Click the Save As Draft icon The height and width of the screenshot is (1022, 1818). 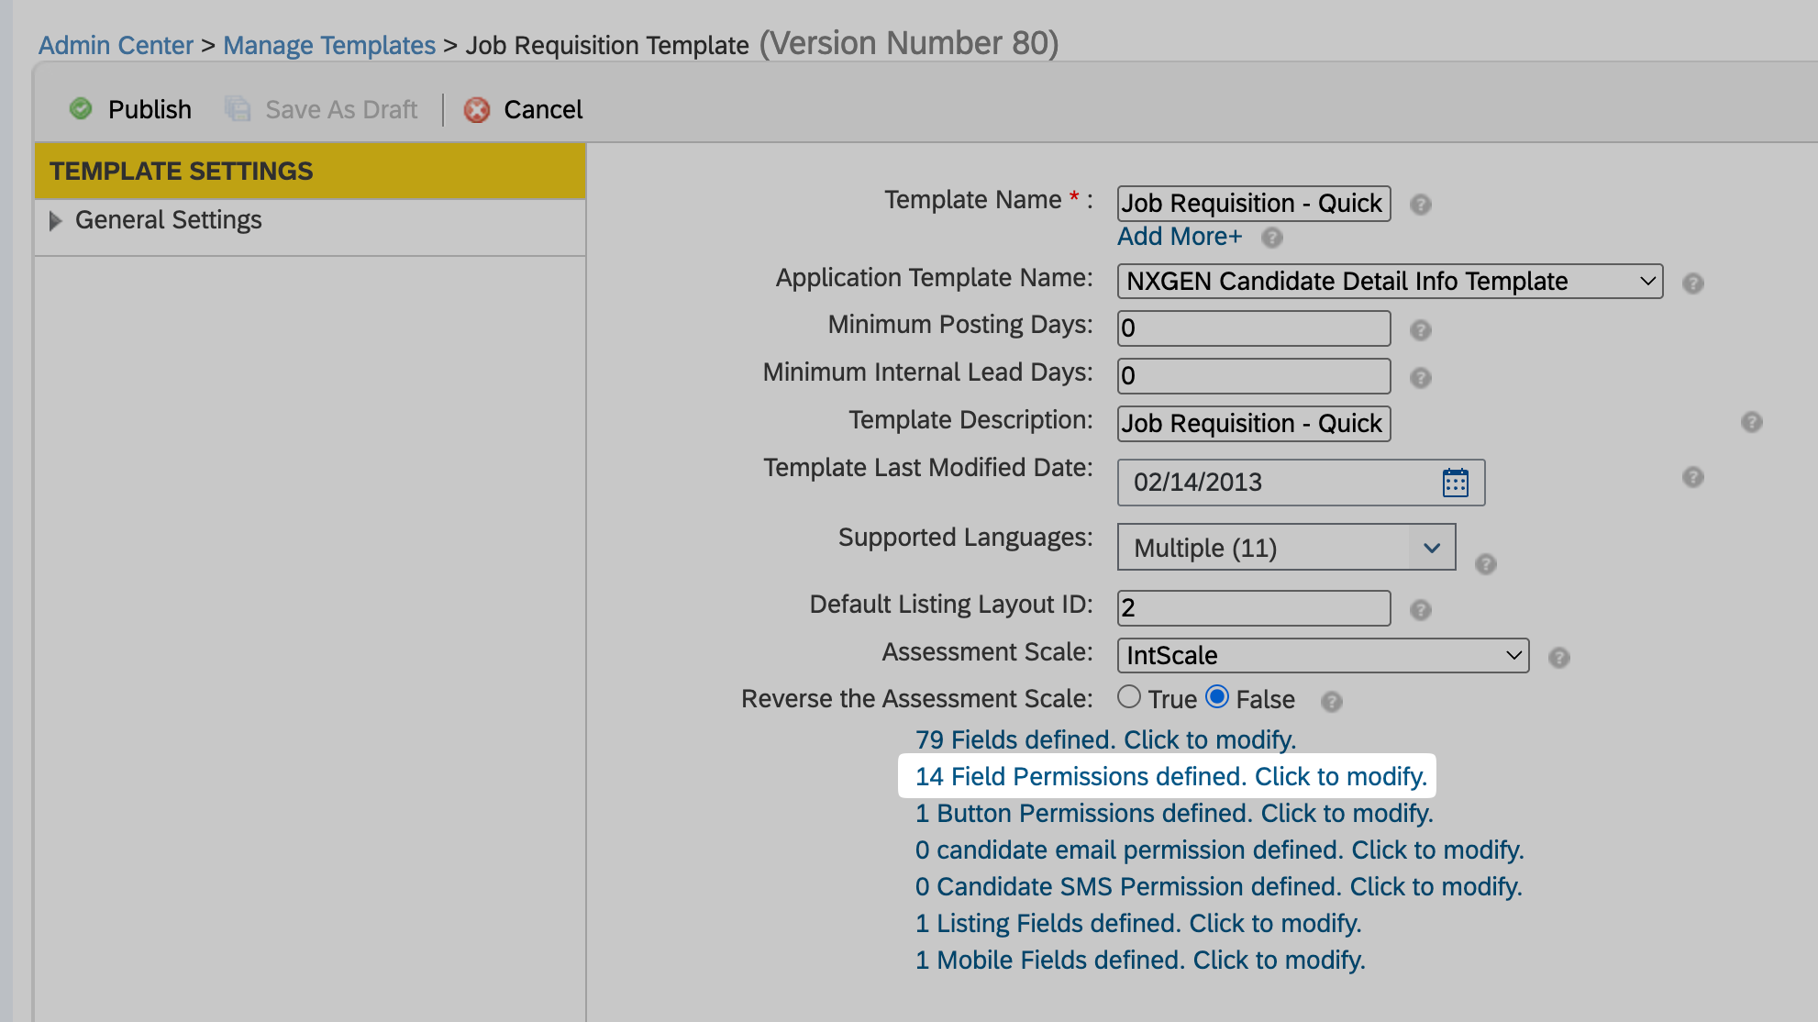(238, 109)
